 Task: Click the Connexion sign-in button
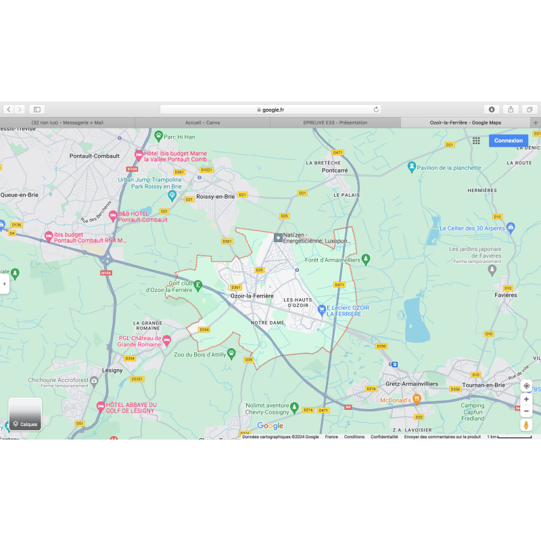(508, 141)
